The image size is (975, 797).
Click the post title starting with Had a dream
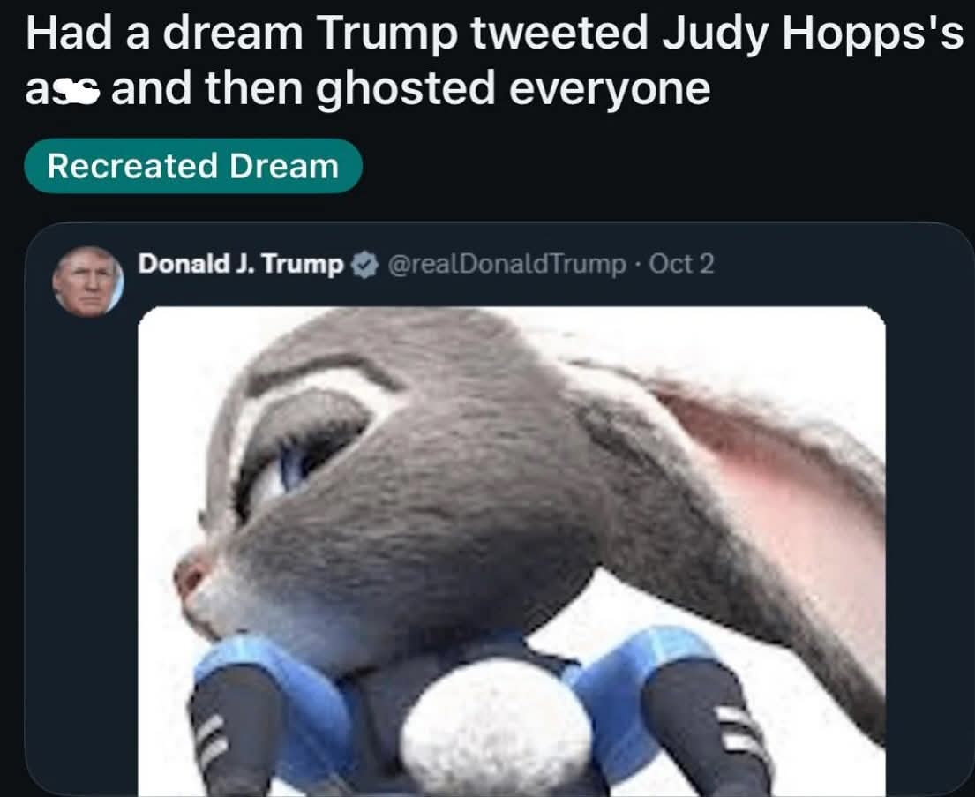tap(494, 60)
